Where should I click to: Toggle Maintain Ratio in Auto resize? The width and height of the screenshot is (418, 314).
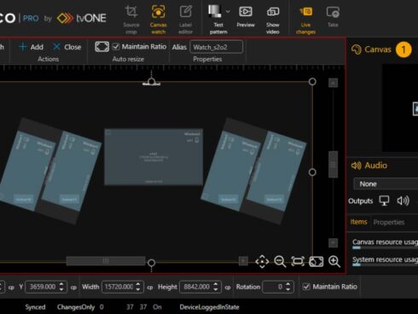pos(116,47)
